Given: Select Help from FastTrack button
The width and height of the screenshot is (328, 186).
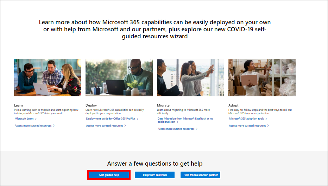Looking at the screenshot, I should pyautogui.click(x=154, y=175).
